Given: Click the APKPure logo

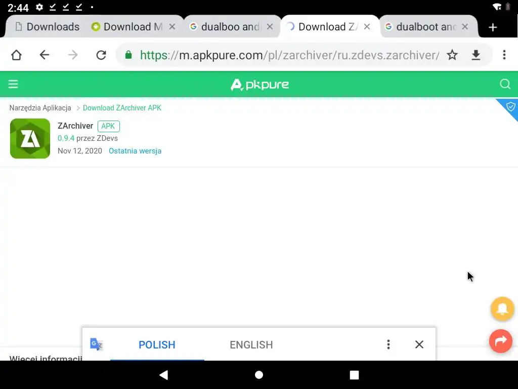Looking at the screenshot, I should [x=260, y=85].
